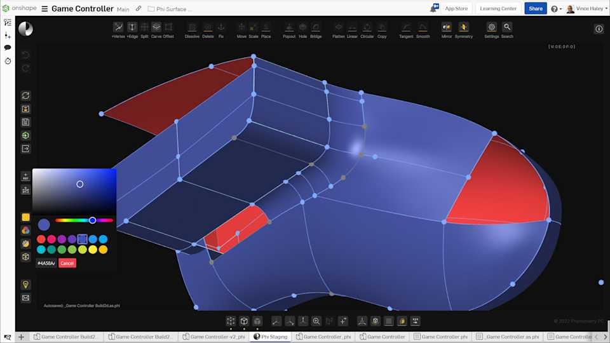Select the Tangent tool
The height and width of the screenshot is (343, 610).
coord(406,30)
